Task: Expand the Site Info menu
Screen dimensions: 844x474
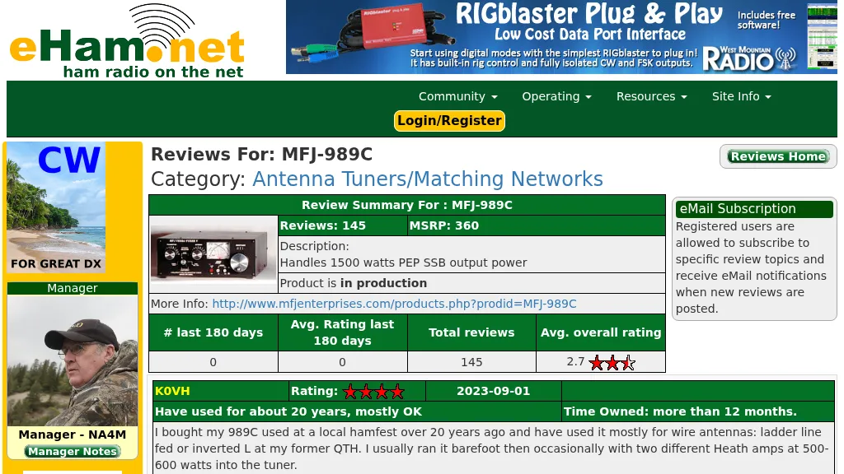Action: pos(741,96)
